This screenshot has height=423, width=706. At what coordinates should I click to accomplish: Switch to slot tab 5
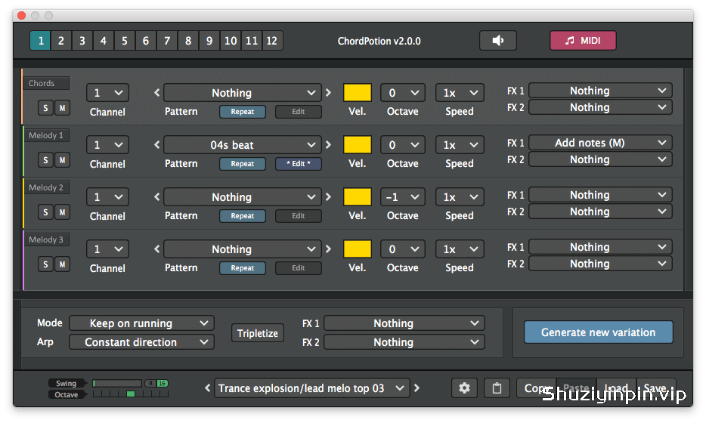click(x=125, y=41)
